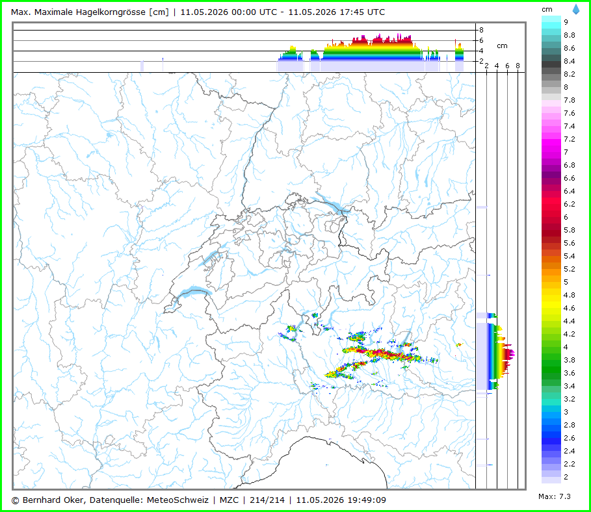The width and height of the screenshot is (591, 512).
Task: Click the 'Datenquelle: MeteoSchweiz' footer text
Action: point(149,500)
